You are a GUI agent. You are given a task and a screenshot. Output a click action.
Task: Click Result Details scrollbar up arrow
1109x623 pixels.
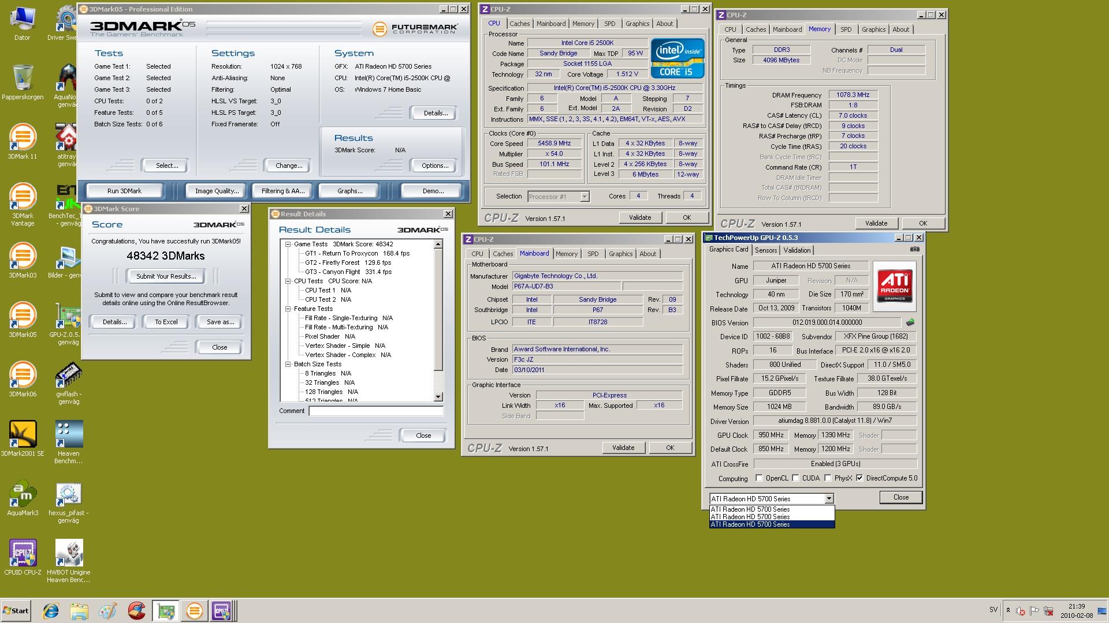point(438,245)
